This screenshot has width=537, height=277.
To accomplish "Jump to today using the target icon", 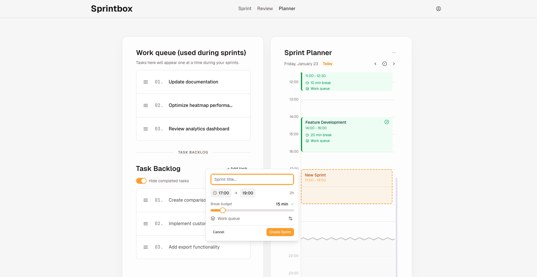I will coord(385,63).
